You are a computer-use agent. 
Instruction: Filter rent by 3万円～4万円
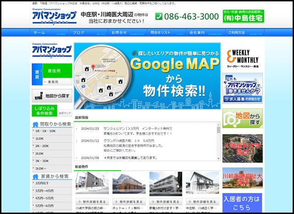[52, 191]
